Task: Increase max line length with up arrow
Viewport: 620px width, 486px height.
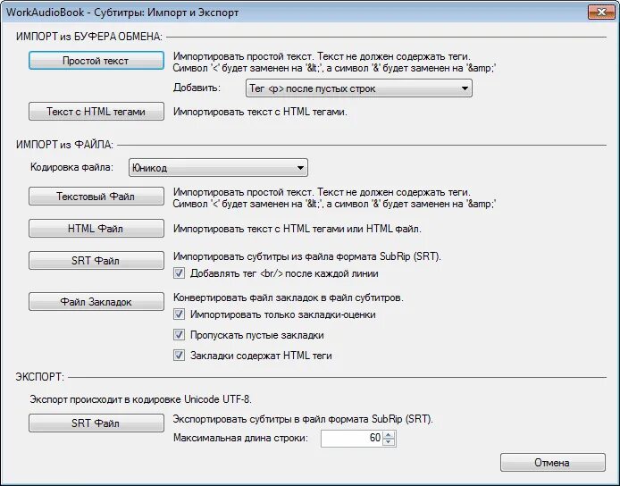Action: point(390,434)
